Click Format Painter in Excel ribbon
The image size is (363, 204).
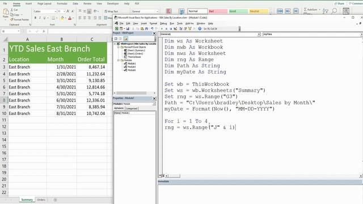(x=20, y=20)
